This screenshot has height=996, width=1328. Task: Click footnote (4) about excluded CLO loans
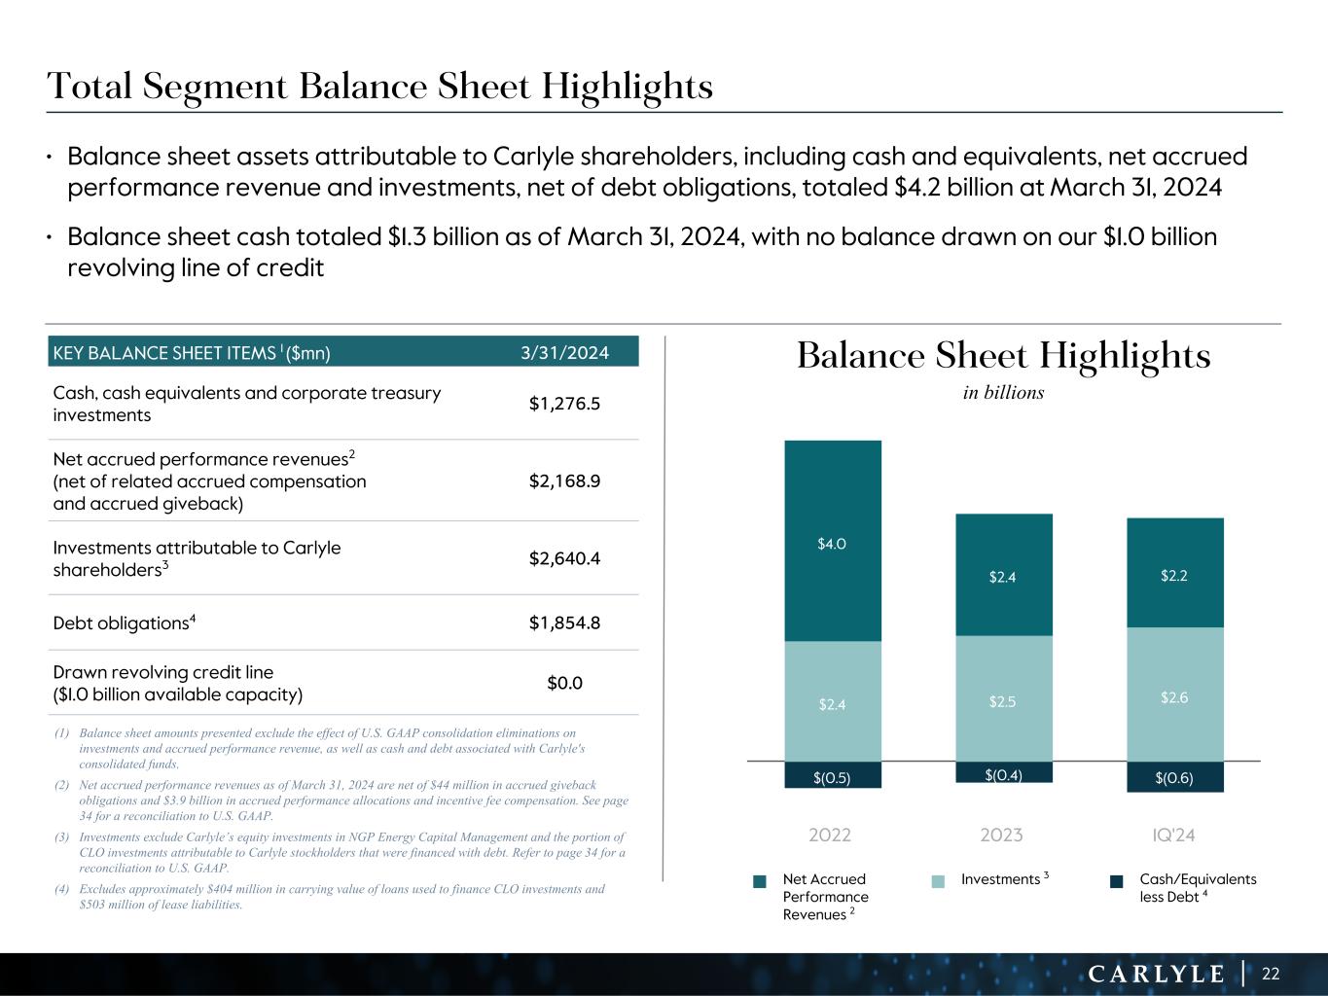tap(341, 897)
